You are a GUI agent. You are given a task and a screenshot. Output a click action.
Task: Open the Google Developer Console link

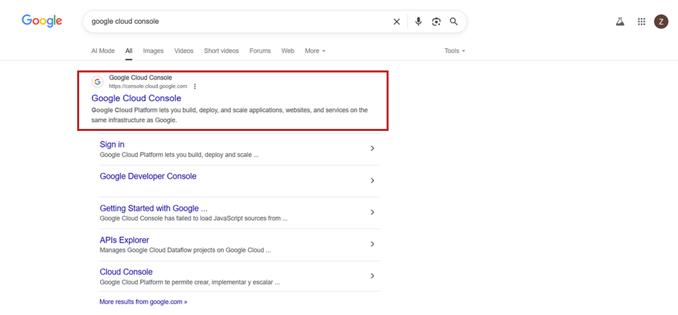click(148, 176)
